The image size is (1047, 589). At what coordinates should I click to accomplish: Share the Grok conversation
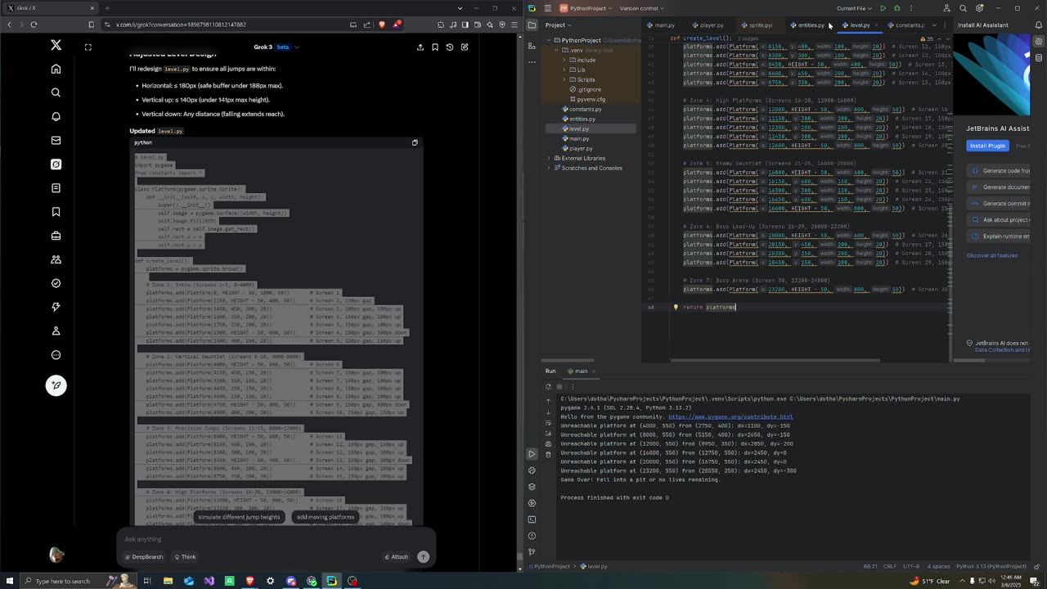click(x=420, y=47)
